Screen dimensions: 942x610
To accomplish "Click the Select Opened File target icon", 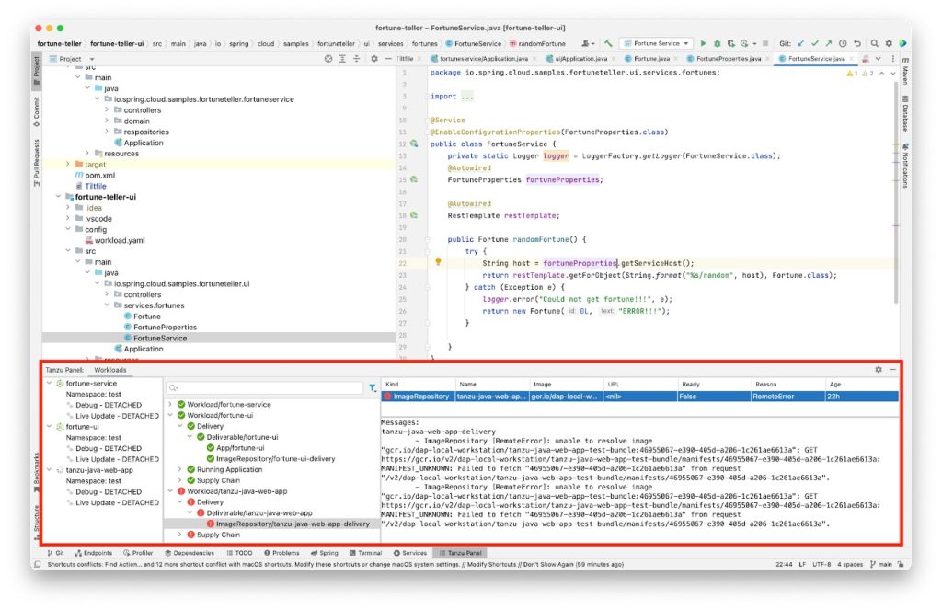I will [x=328, y=59].
